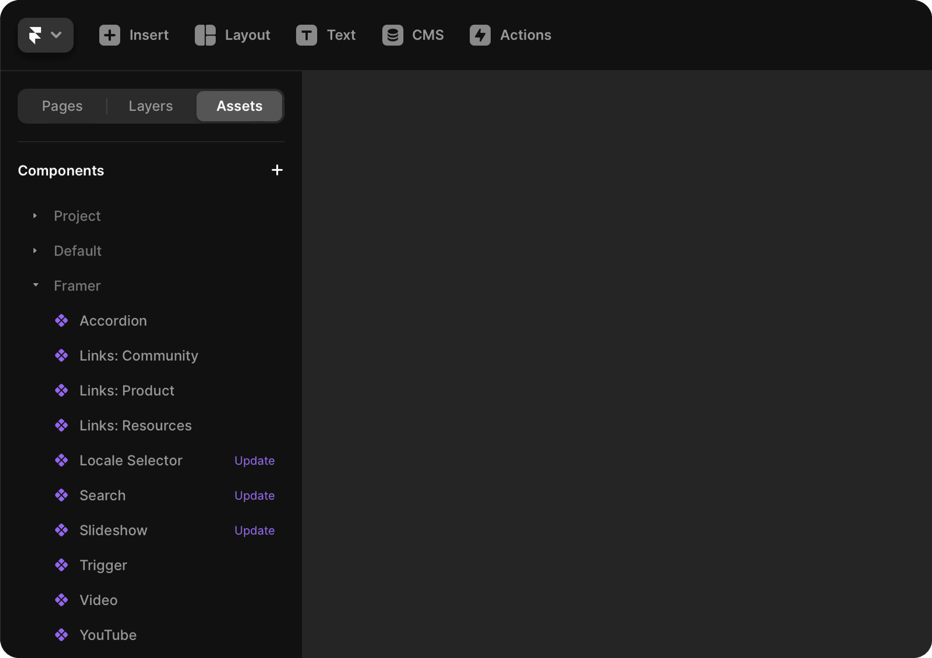Select the Links: Community component
Screen dimensions: 932x658
[x=138, y=356]
